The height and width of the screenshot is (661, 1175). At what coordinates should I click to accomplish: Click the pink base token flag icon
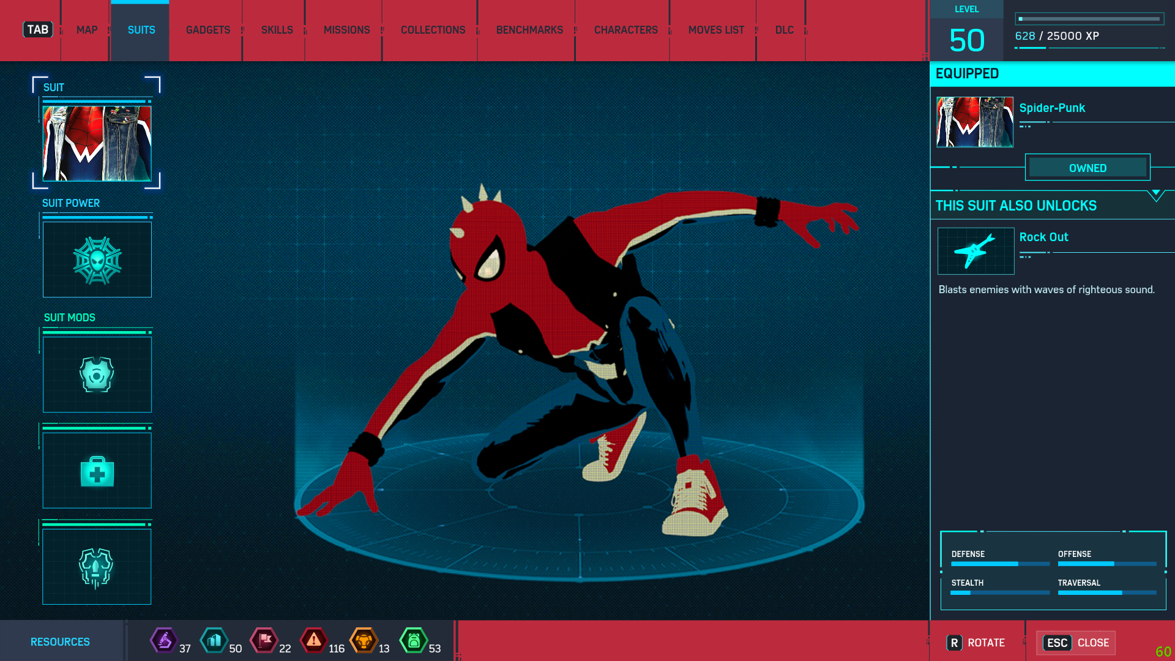click(x=264, y=641)
